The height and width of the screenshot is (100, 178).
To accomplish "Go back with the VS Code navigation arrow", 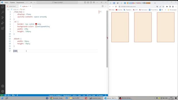I will tap(31, 2).
